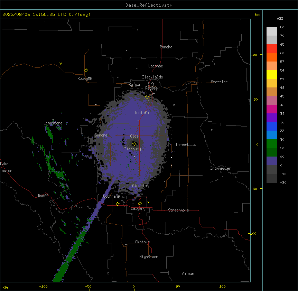Click the Didsbury city label
Image resolution: width=298 pixels, height=291 pixels.
click(133, 149)
